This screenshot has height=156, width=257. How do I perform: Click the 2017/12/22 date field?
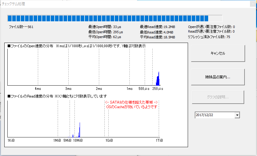tap(214, 115)
